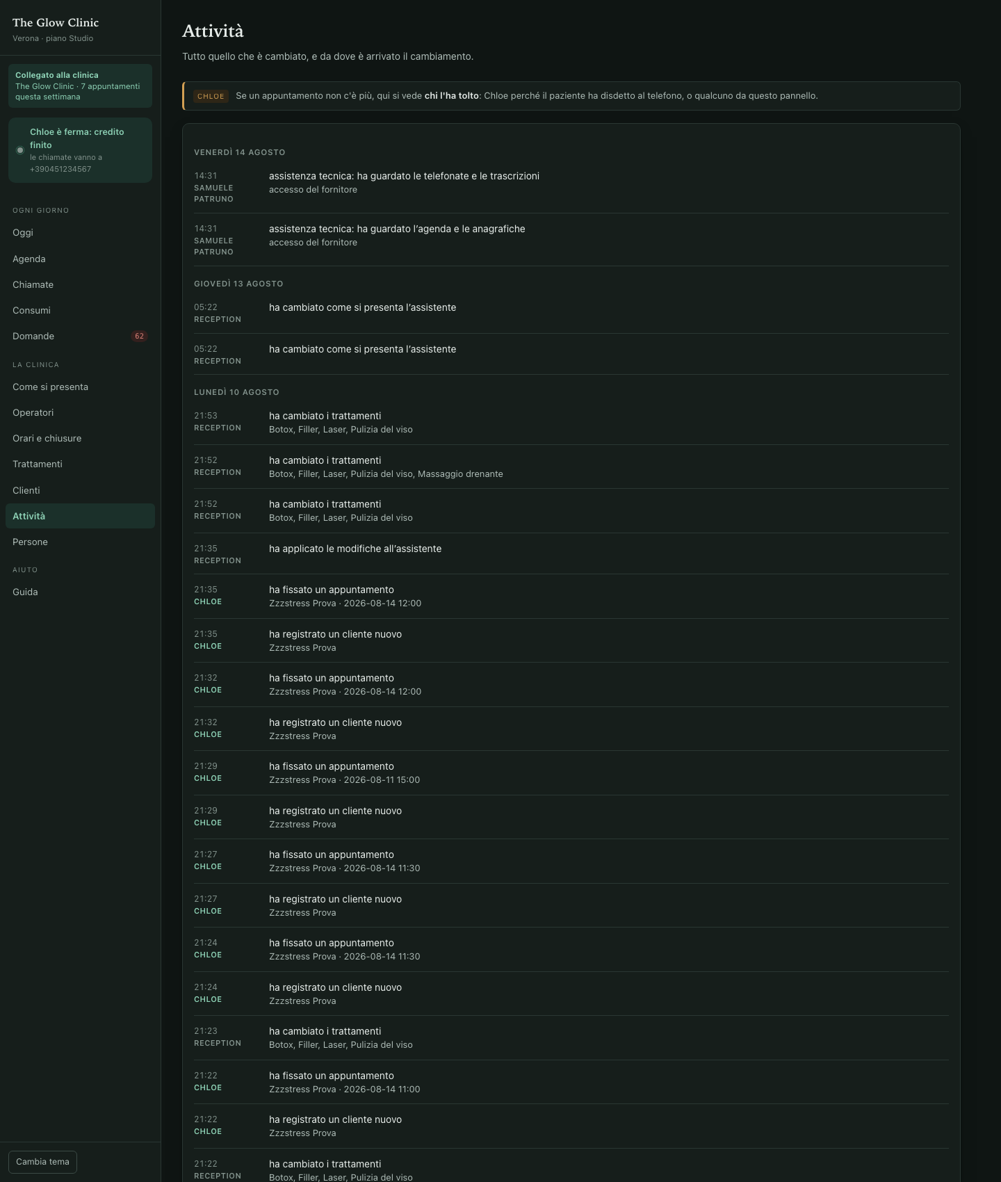1001x1182 pixels.
Task: Select 'ha applicato le modifiche all'assistente' entry
Action: coord(571,554)
